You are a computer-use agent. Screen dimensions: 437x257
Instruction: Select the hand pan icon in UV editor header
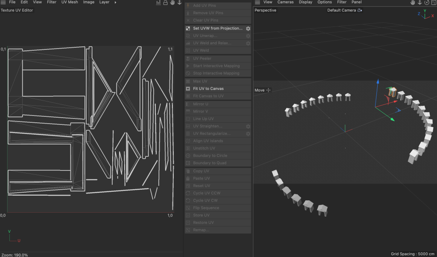[172, 3]
